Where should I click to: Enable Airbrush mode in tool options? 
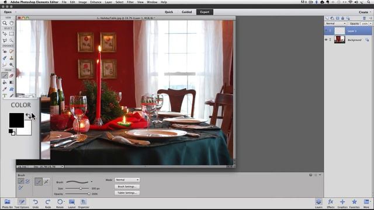[46, 181]
